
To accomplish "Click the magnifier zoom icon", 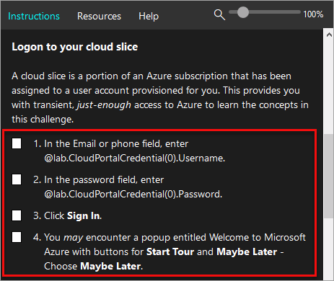I will [x=219, y=15].
